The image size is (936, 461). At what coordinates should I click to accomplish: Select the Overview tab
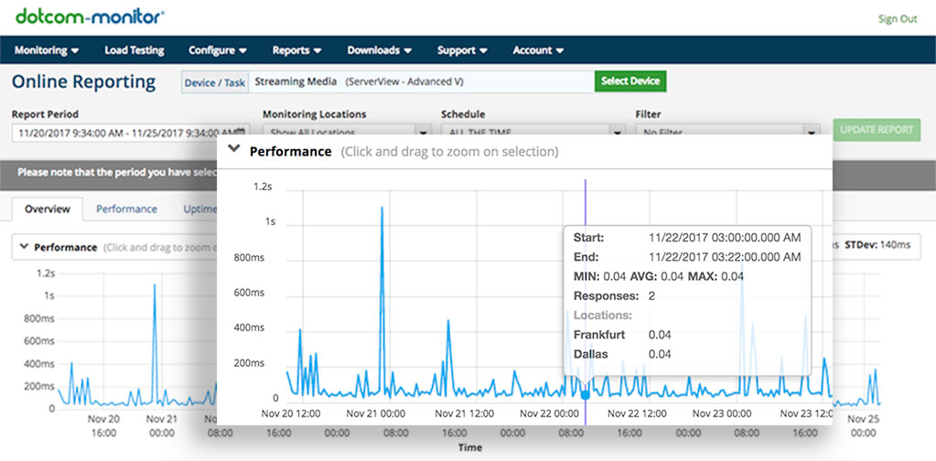point(48,209)
